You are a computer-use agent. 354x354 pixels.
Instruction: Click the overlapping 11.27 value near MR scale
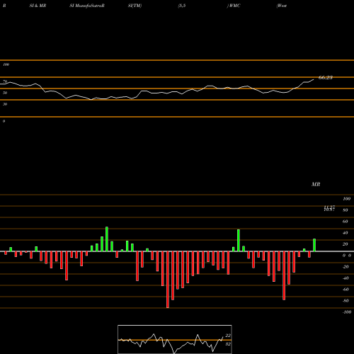[x=329, y=207]
